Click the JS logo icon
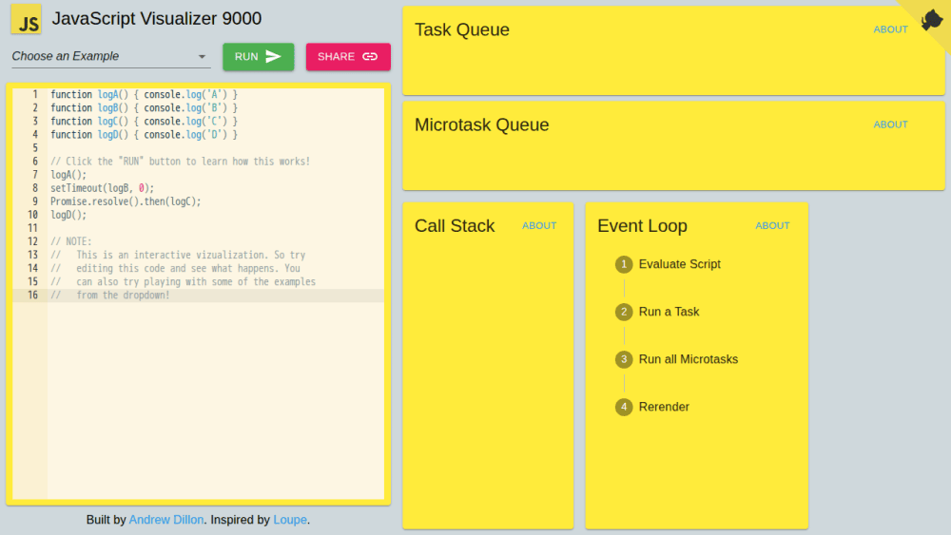 [x=26, y=19]
